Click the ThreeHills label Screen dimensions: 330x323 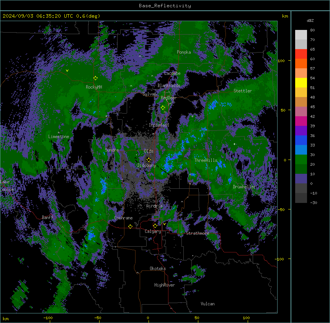206,160
